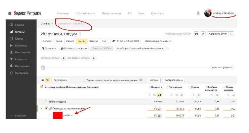
Task: Click the round chart icon on the graph line
Action: [43, 68]
